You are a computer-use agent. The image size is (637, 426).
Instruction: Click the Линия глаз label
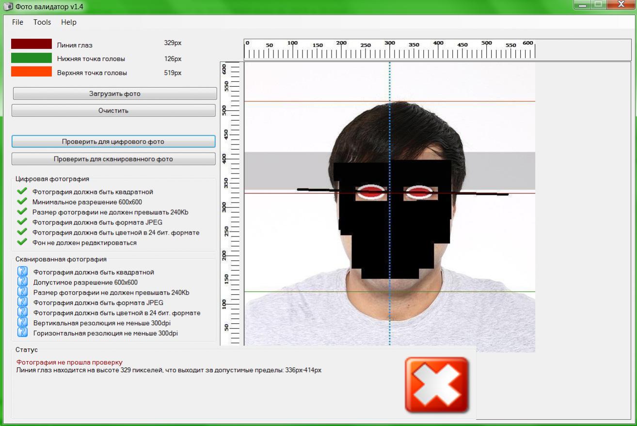coord(75,45)
